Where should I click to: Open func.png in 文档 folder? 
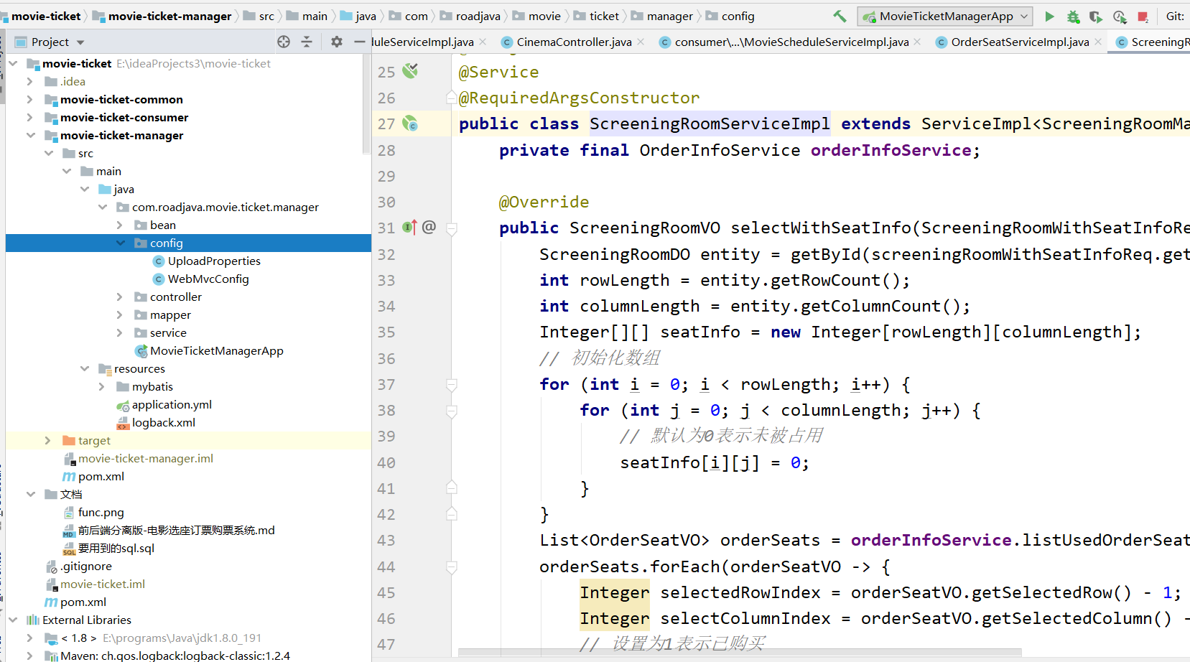[101, 512]
